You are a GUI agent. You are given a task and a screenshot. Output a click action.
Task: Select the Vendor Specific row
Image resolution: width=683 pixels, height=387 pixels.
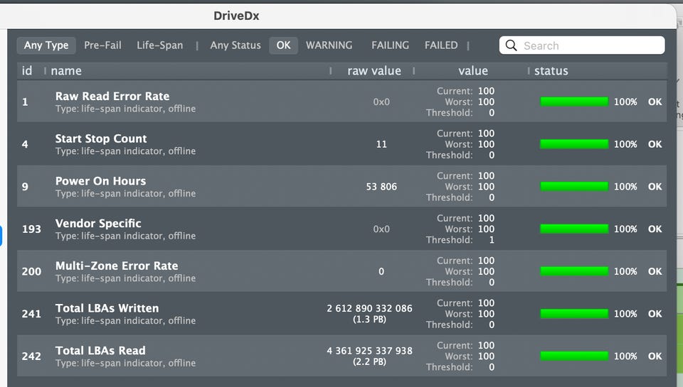342,229
